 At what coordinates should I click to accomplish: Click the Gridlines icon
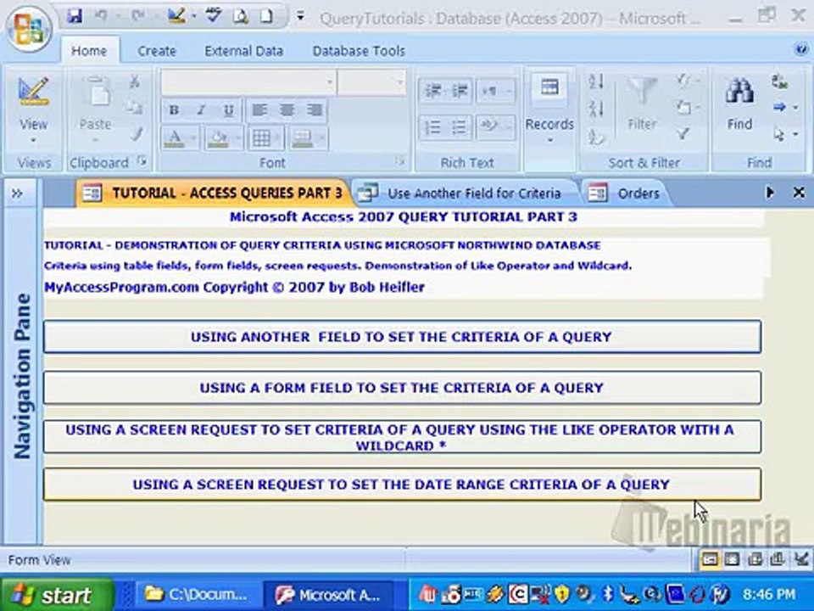tap(262, 138)
